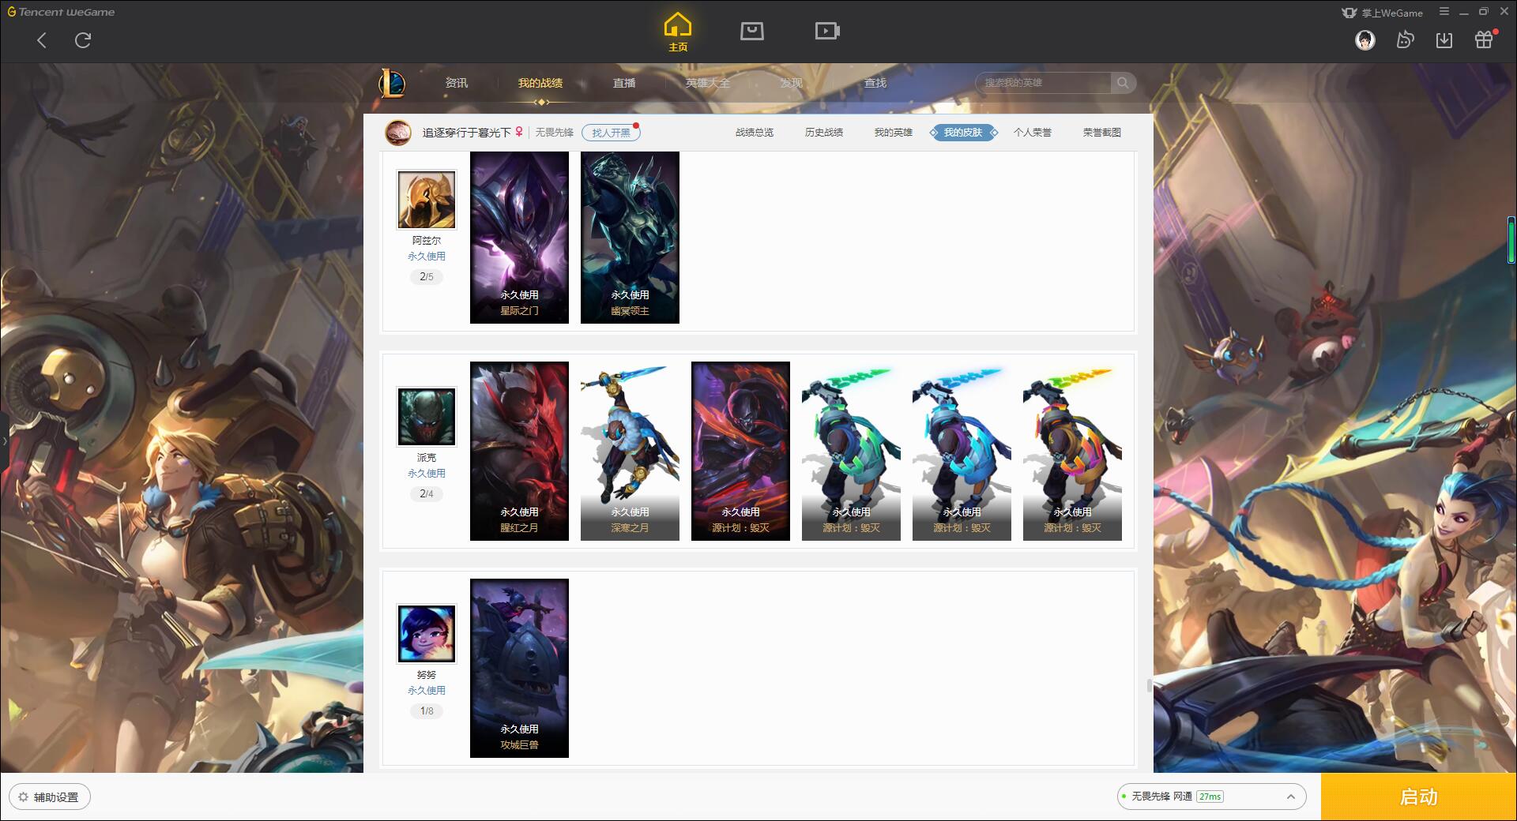Open the dark splash 源计划：毁灭 skin card

pyautogui.click(x=740, y=452)
